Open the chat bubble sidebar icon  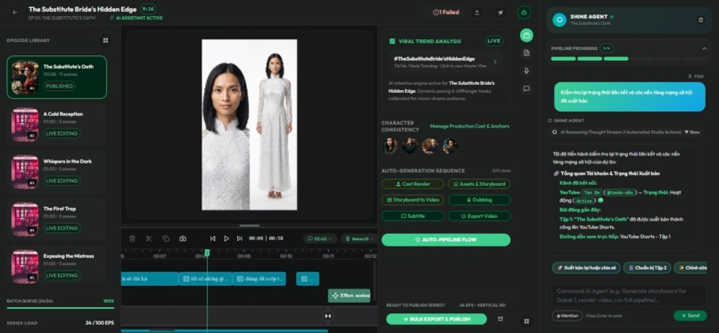click(526, 88)
